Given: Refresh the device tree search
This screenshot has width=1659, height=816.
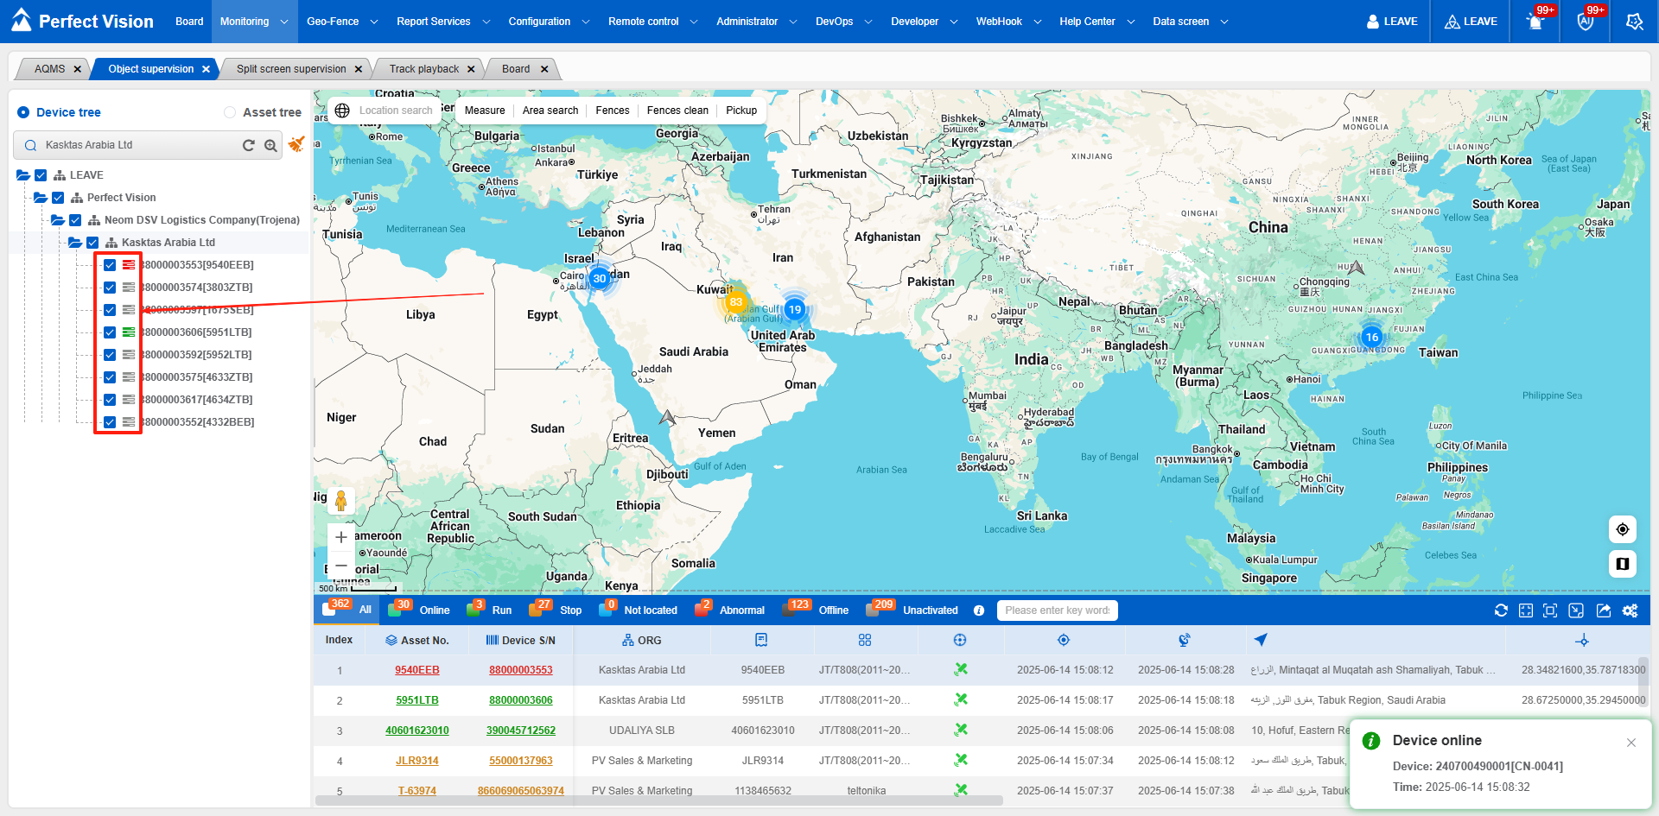Looking at the screenshot, I should tap(249, 145).
